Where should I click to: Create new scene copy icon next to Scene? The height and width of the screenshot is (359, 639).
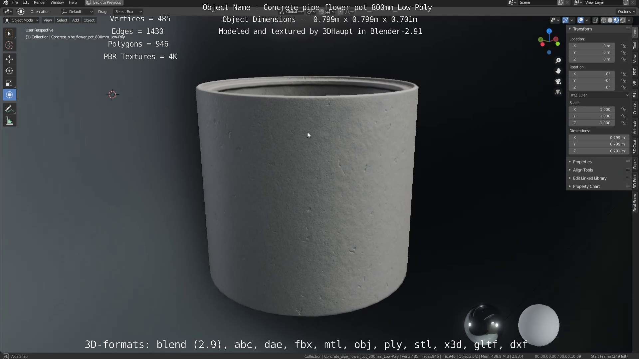pos(560,3)
